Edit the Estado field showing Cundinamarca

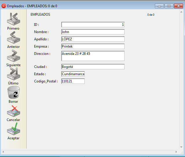point(73,74)
